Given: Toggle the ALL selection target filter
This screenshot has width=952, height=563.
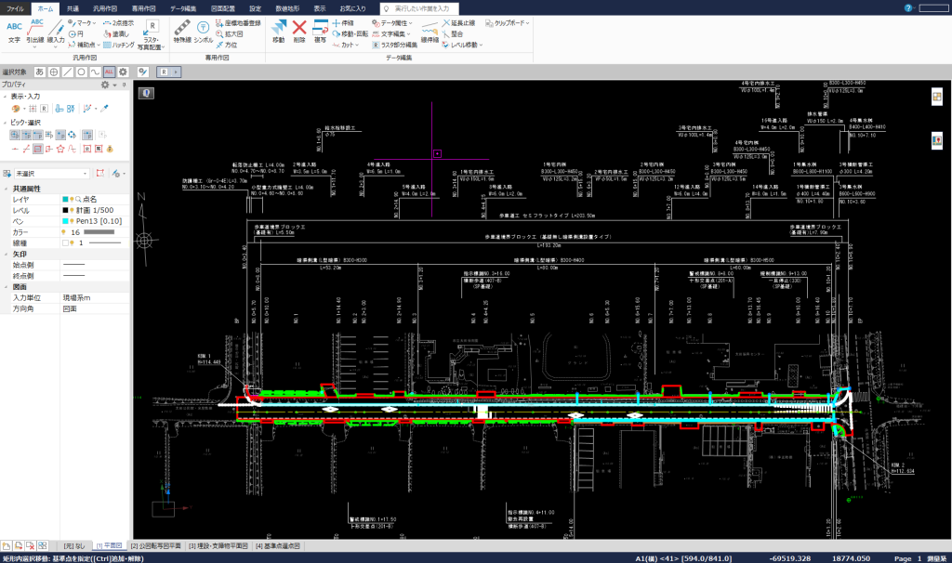Looking at the screenshot, I should 110,72.
